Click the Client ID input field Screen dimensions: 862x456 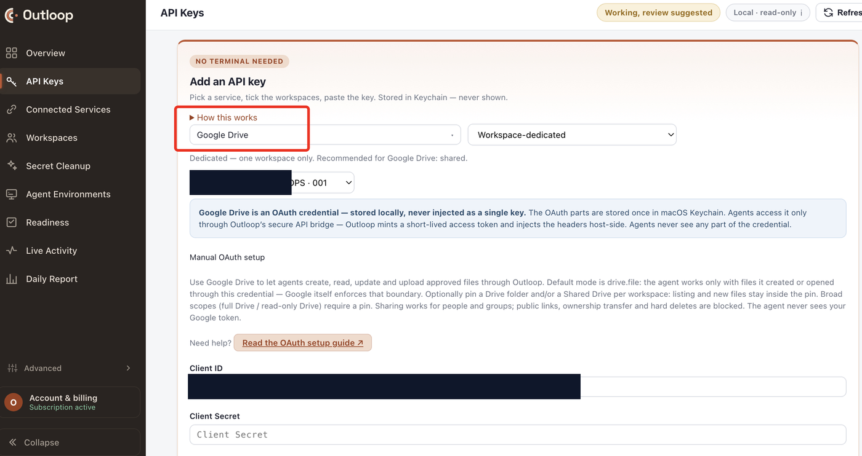(518, 387)
